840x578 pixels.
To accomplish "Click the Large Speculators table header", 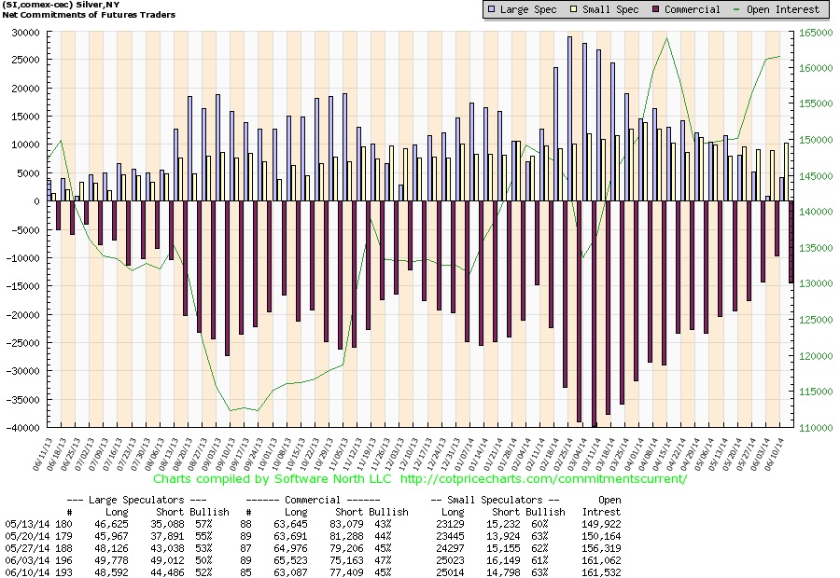I will tap(136, 500).
